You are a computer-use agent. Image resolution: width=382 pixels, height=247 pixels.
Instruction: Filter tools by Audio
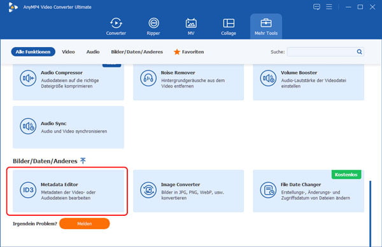tap(93, 51)
